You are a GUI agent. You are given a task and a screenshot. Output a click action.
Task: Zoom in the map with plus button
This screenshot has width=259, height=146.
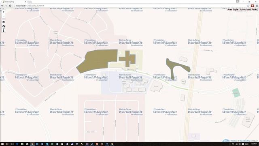(4, 12)
